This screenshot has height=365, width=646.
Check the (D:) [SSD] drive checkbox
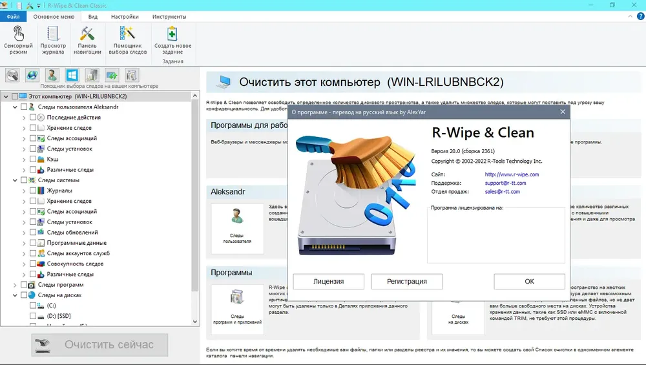(x=33, y=316)
